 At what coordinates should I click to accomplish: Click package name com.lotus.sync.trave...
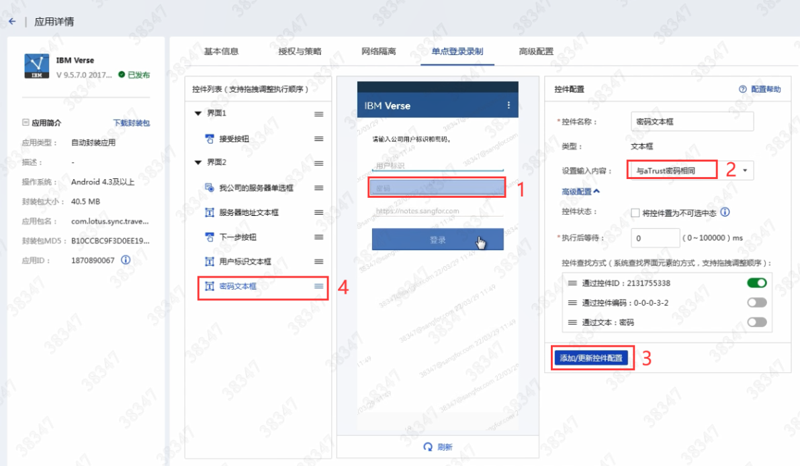click(110, 221)
